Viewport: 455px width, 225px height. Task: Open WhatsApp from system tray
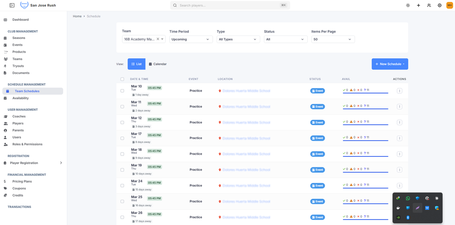[408, 198]
